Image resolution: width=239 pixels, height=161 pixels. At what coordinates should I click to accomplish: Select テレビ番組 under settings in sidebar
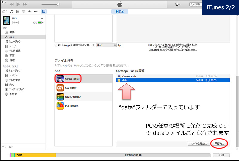coord(13,51)
